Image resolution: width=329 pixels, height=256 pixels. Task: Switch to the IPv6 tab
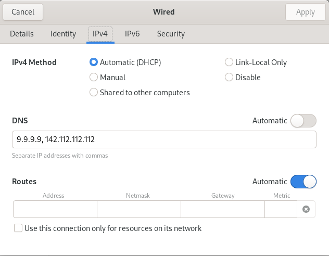(x=132, y=34)
